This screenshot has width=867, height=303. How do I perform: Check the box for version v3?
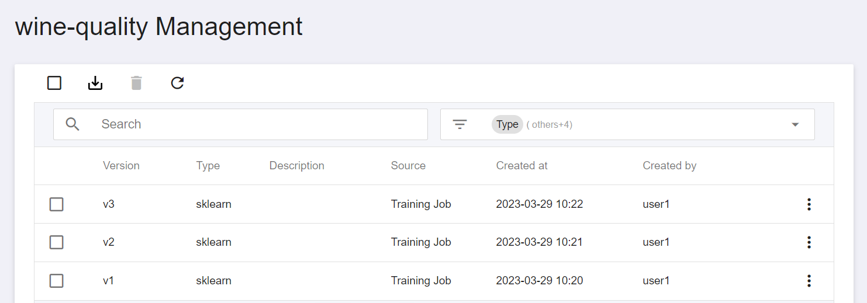56,204
